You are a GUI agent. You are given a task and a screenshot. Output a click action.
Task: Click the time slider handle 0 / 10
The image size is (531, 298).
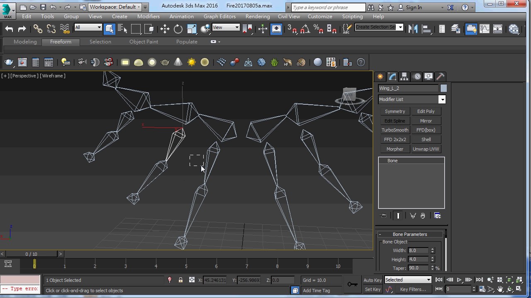coord(31,254)
